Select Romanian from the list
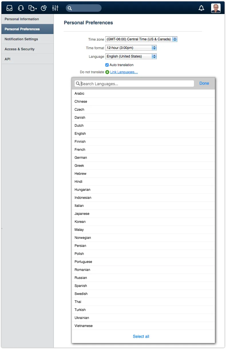Viewport: 226px width, 349px height. click(143, 270)
